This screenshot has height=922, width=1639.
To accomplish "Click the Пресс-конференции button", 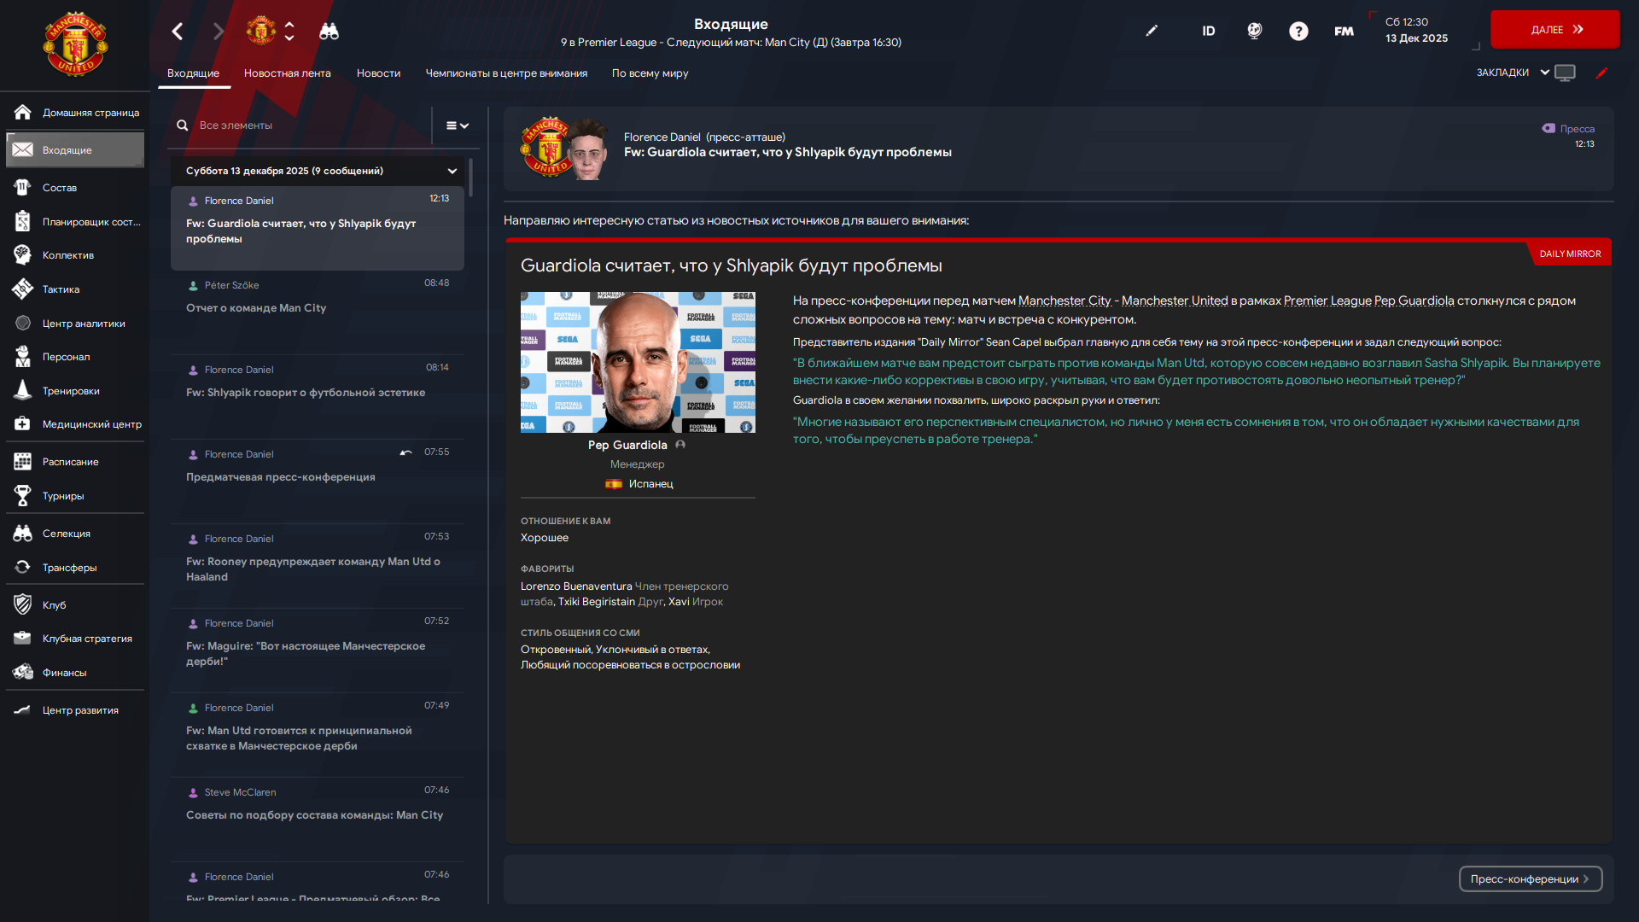I will pyautogui.click(x=1530, y=879).
